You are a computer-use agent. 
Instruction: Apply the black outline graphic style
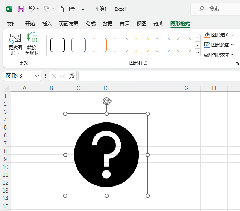pyautogui.click(x=58, y=45)
